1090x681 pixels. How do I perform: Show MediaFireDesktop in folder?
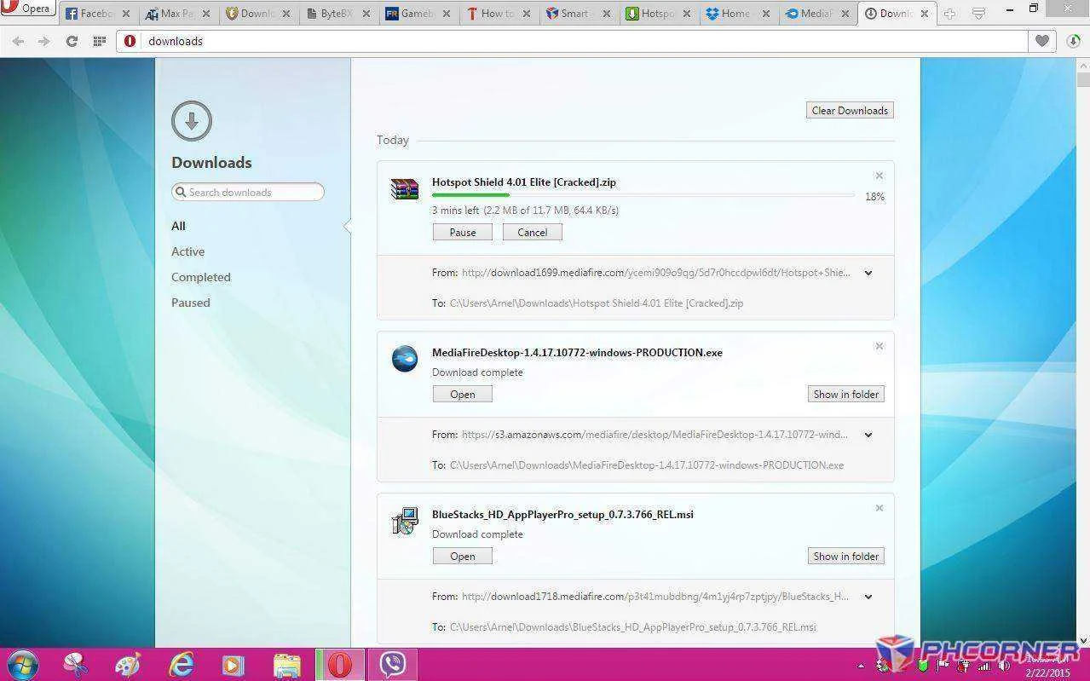point(846,394)
